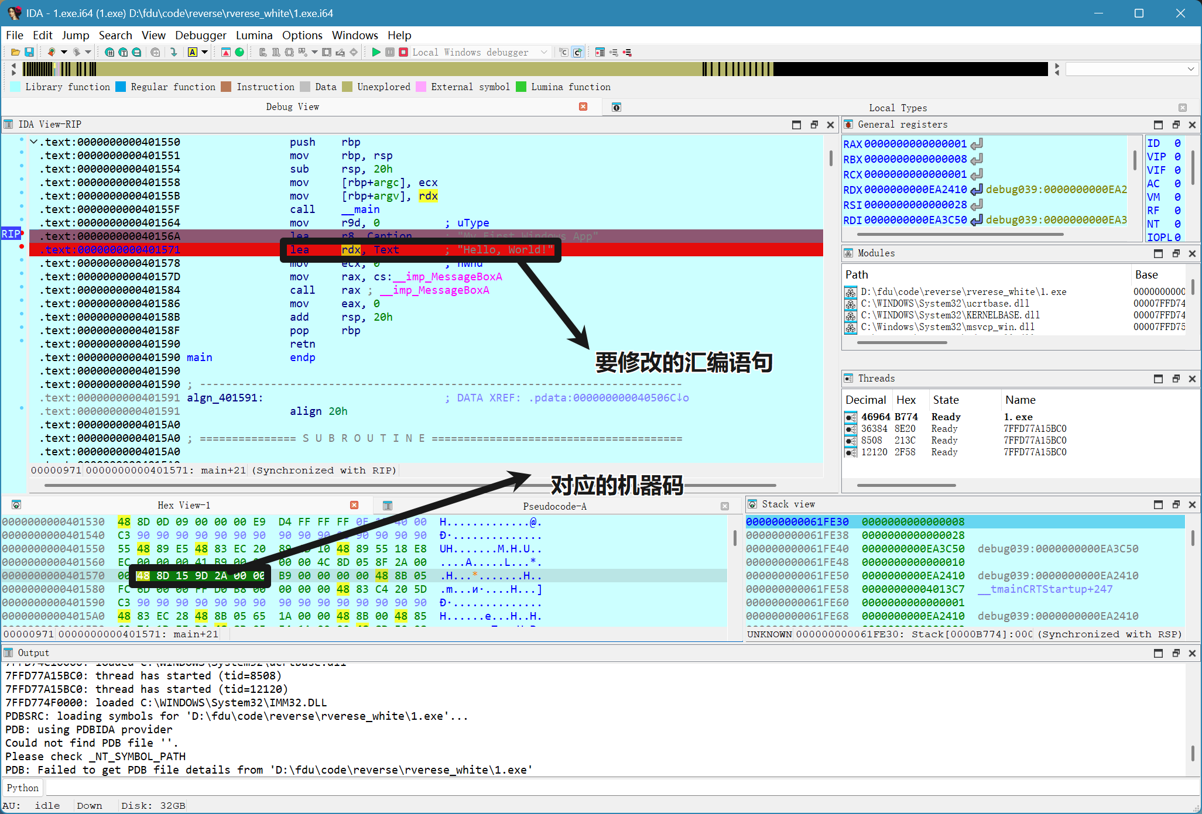Open the Debugger menu
This screenshot has width=1202, height=814.
[200, 35]
